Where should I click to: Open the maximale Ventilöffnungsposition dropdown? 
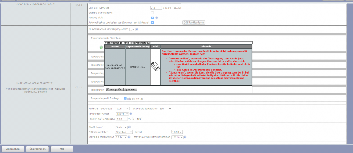tap(178, 137)
